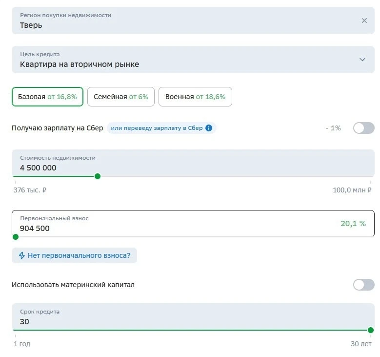Click the '100,0 млн ₽' maximum label

[x=352, y=190]
